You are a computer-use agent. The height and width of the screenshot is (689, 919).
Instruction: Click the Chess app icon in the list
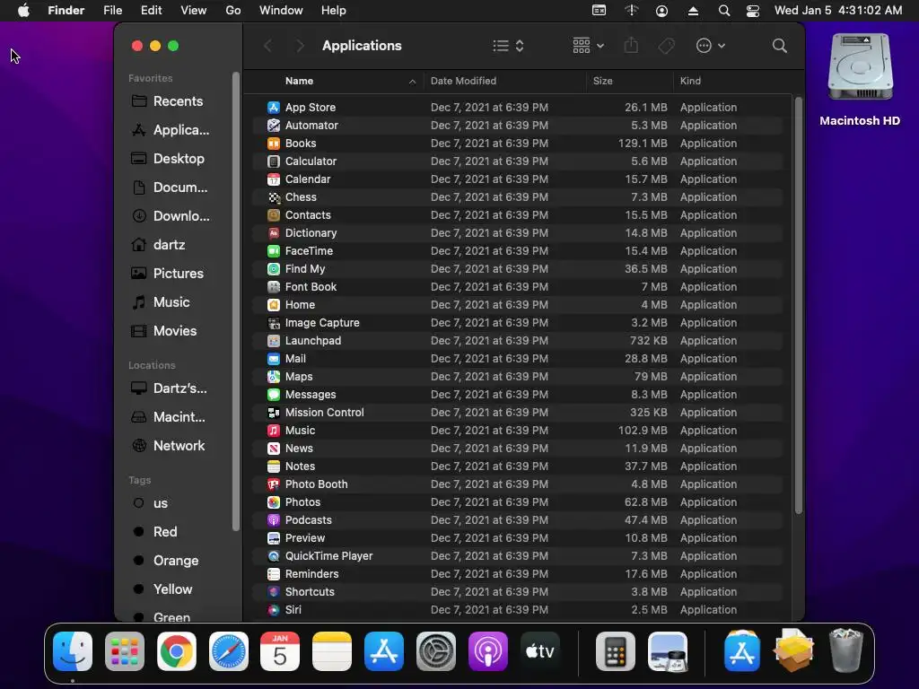274,197
